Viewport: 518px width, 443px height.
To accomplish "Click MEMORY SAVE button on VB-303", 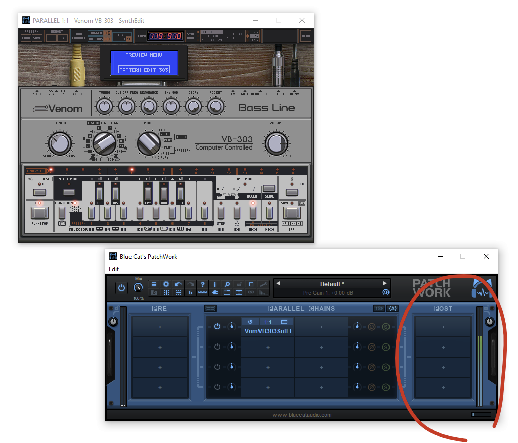I will tap(62, 38).
